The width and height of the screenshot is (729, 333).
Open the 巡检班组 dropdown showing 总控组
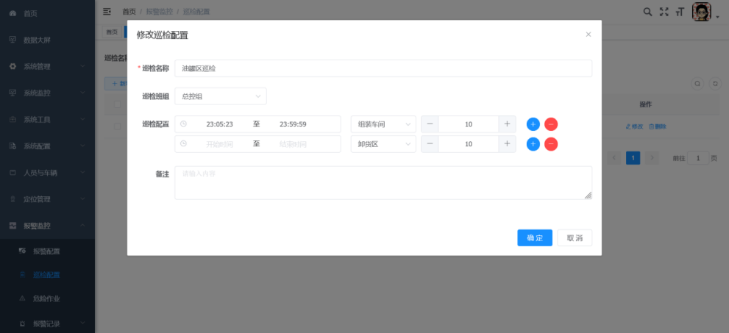(x=220, y=96)
